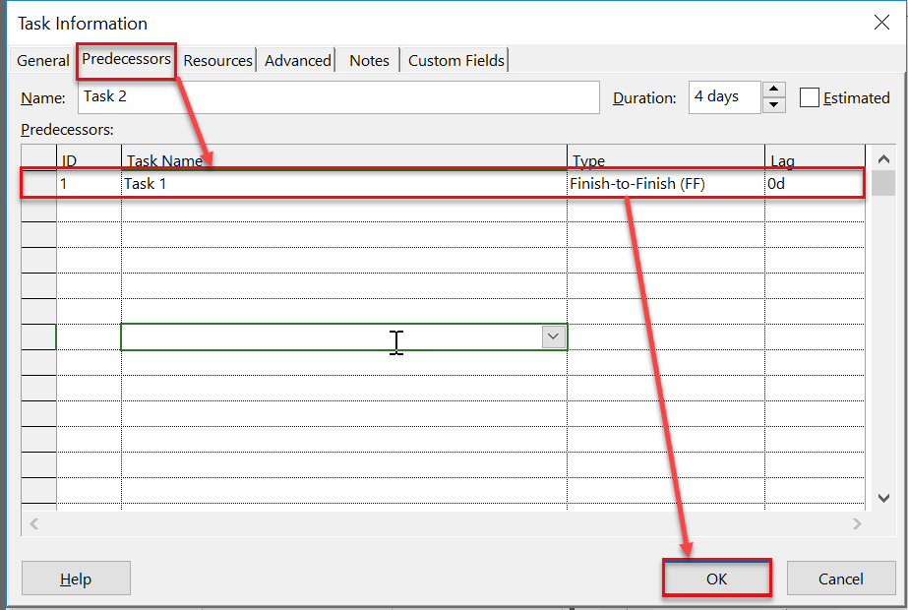This screenshot has width=908, height=610.
Task: Click the Lag cell showing 0d
Action: click(813, 184)
